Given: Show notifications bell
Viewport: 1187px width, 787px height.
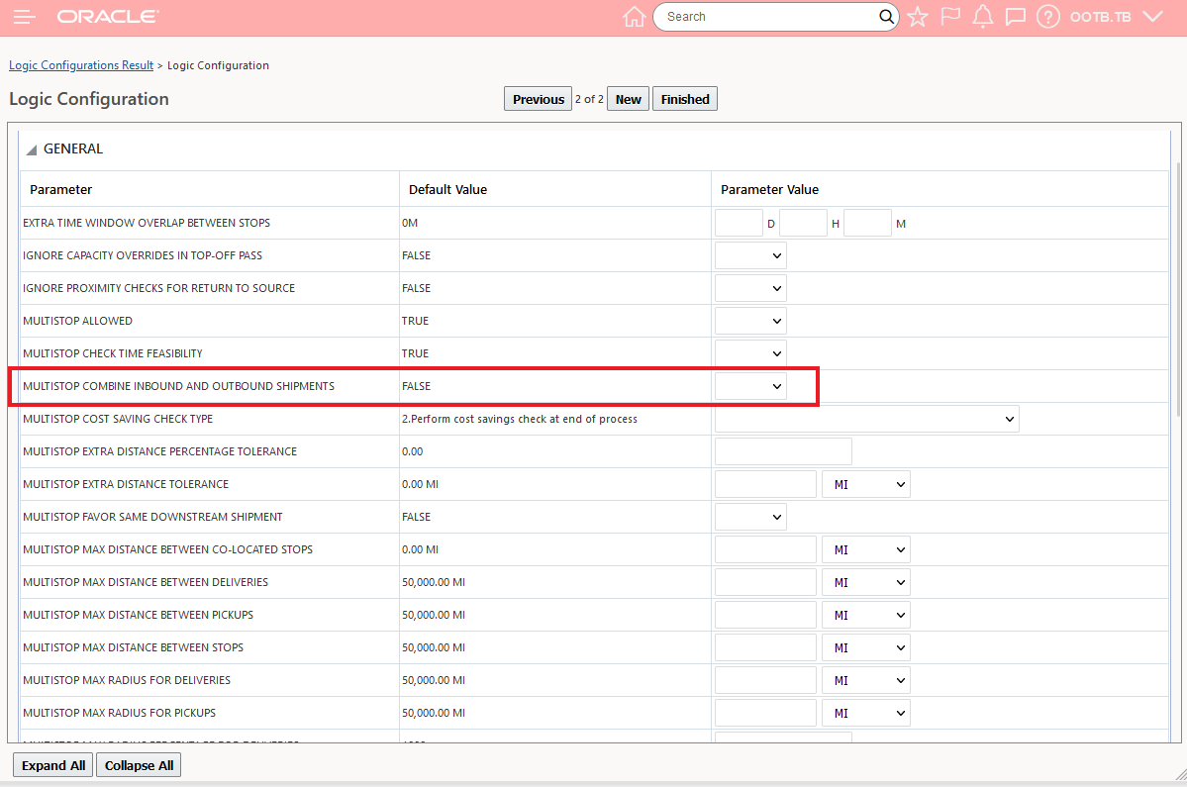Looking at the screenshot, I should [982, 17].
